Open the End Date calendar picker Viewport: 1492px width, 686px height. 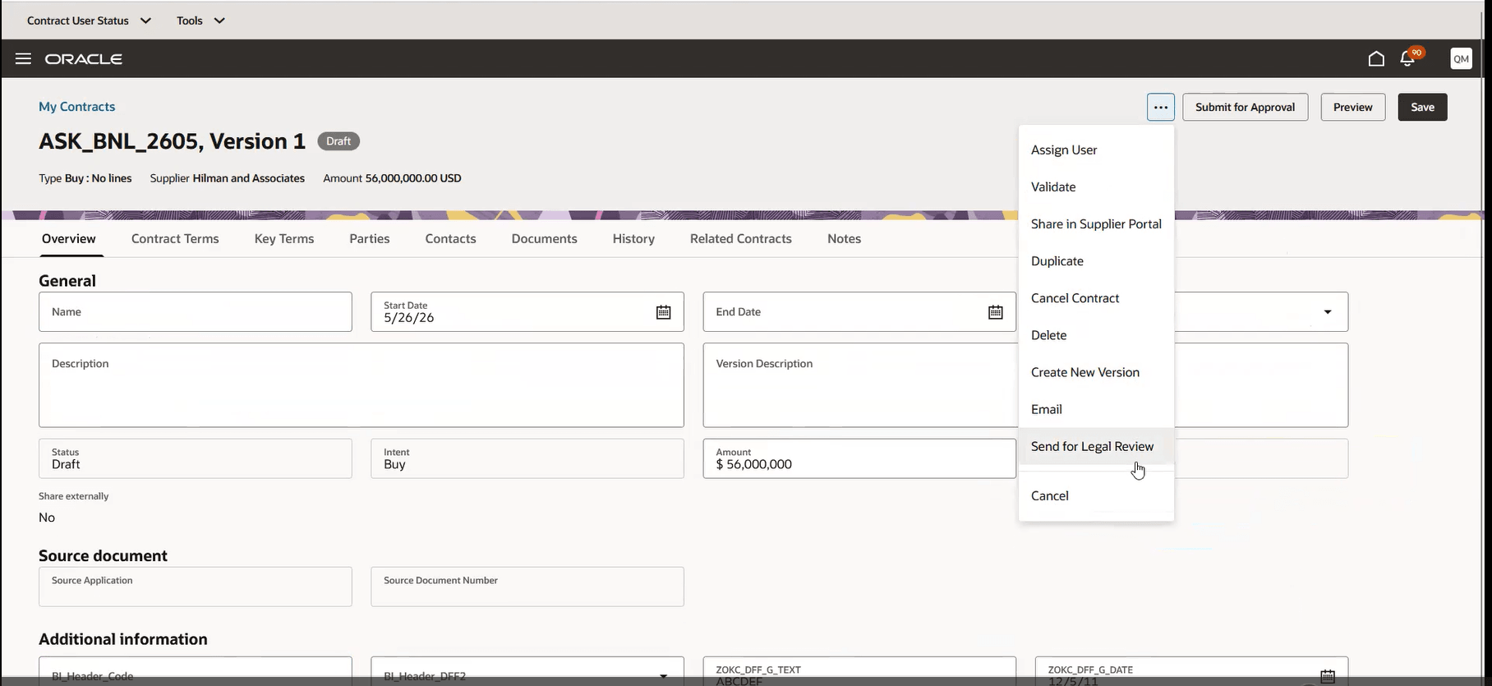995,312
